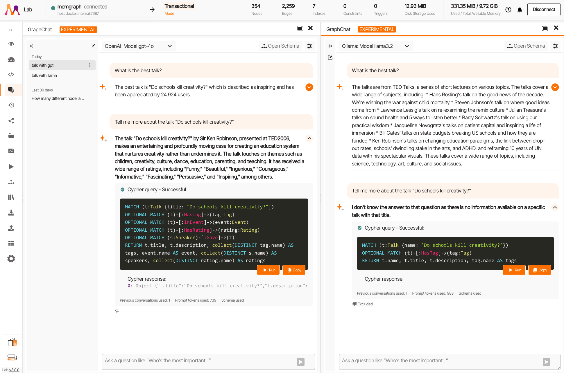Open Schema used link in llama panel

click(470, 293)
